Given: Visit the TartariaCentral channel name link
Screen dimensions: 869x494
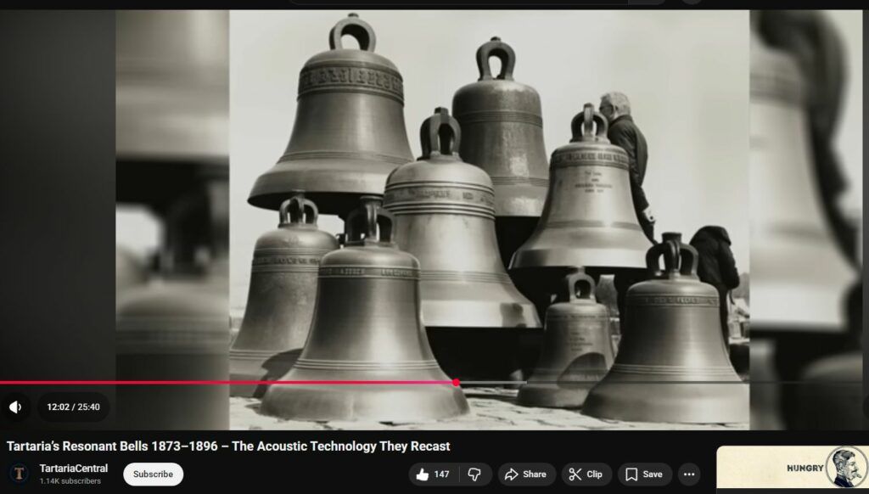Looking at the screenshot, I should pyautogui.click(x=73, y=469).
